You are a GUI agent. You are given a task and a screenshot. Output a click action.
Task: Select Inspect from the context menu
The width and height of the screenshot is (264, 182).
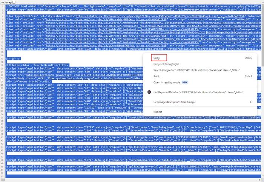(158, 112)
